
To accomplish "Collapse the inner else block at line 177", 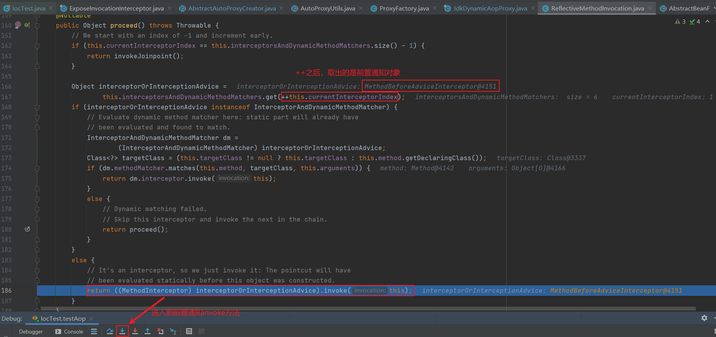I will (37, 199).
